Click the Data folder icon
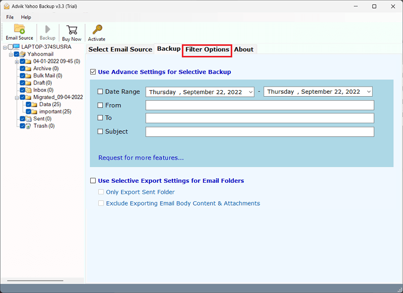Image resolution: width=403 pixels, height=293 pixels. [34, 105]
